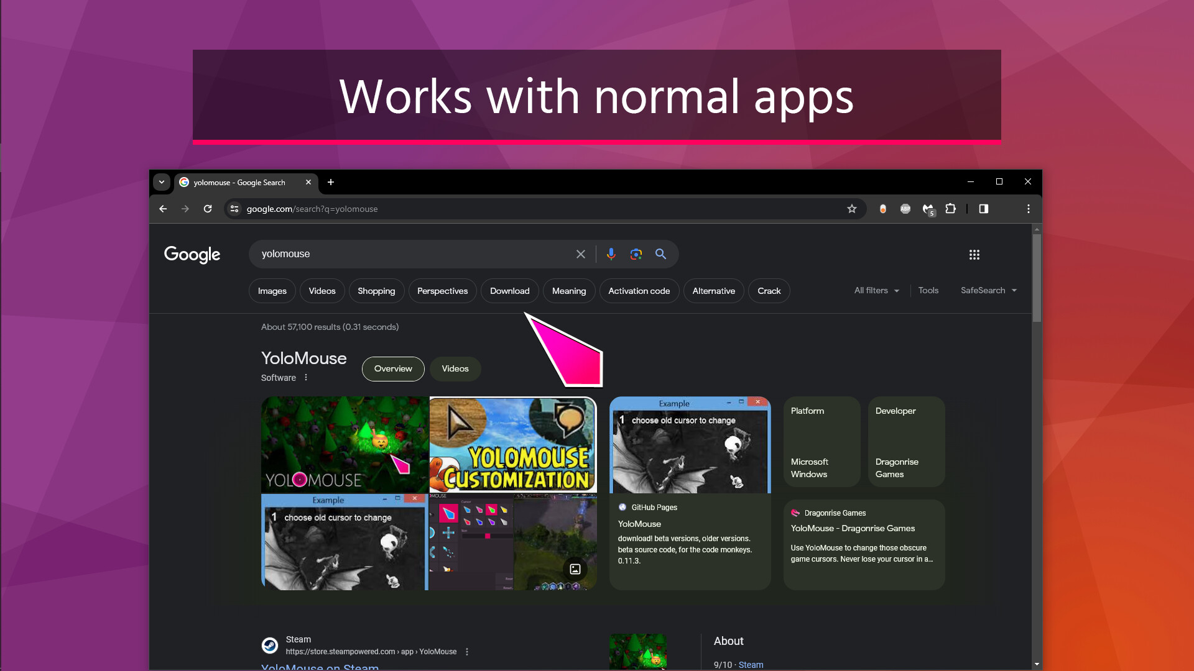Click the YoloMouse customization video thumbnail
The width and height of the screenshot is (1194, 671).
tap(512, 444)
